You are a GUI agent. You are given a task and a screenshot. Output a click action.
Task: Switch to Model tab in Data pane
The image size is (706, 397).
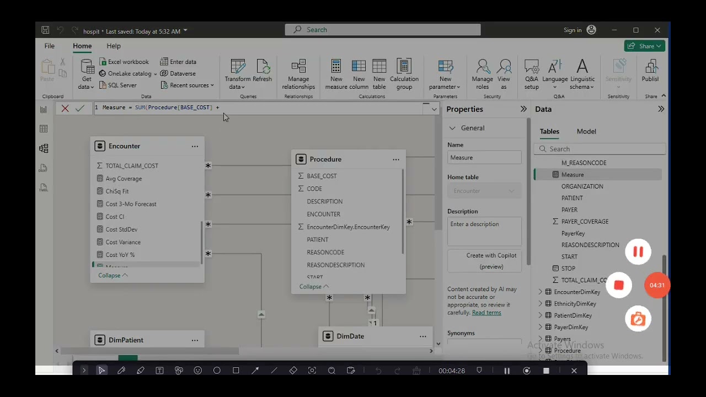pos(586,131)
